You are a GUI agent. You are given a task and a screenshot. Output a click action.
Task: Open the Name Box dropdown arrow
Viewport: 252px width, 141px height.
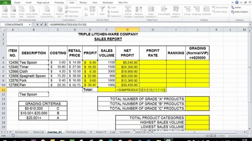point(30,25)
